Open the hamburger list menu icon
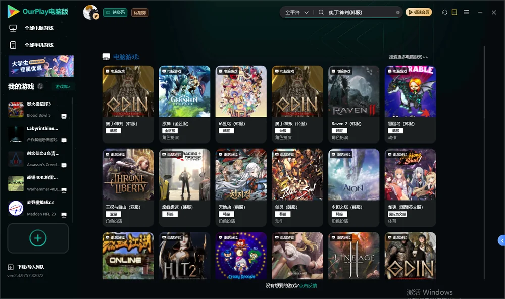 [466, 12]
